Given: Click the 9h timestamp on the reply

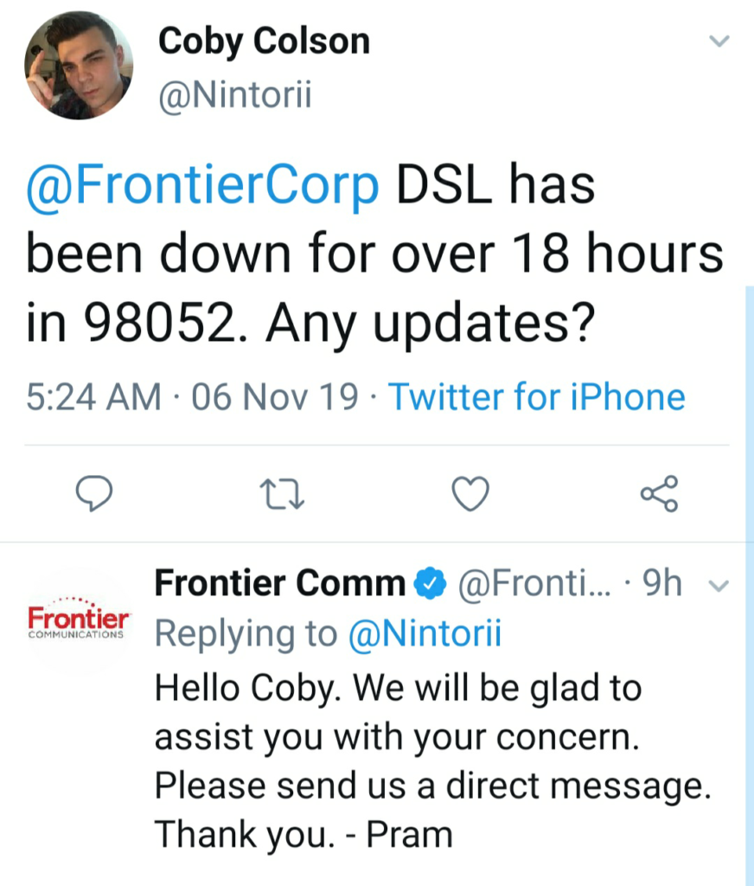Looking at the screenshot, I should click(x=663, y=585).
